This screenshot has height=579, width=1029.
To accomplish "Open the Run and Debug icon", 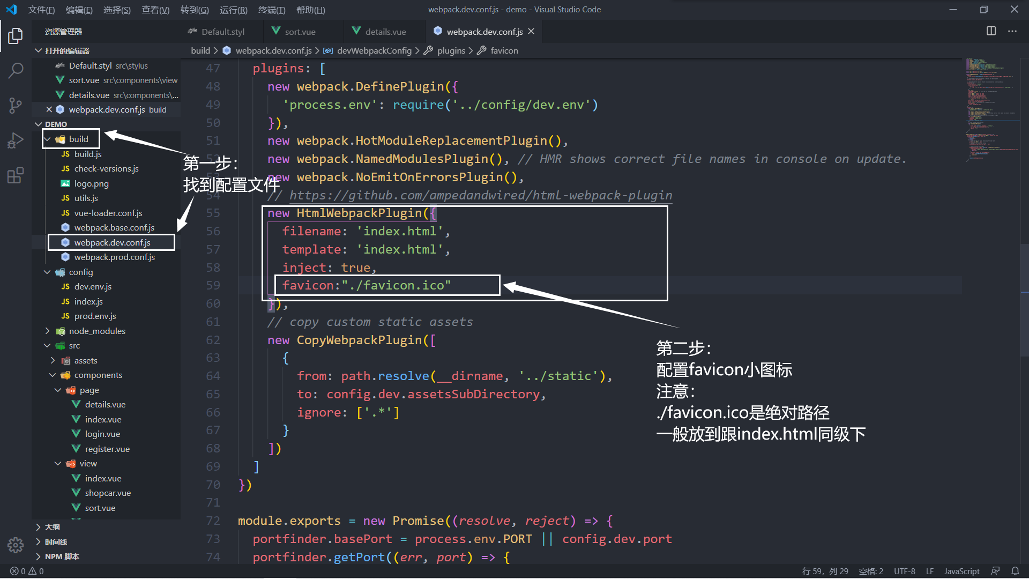I will pos(16,140).
